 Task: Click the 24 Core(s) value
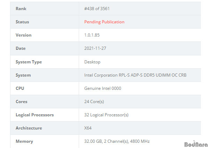94,102
